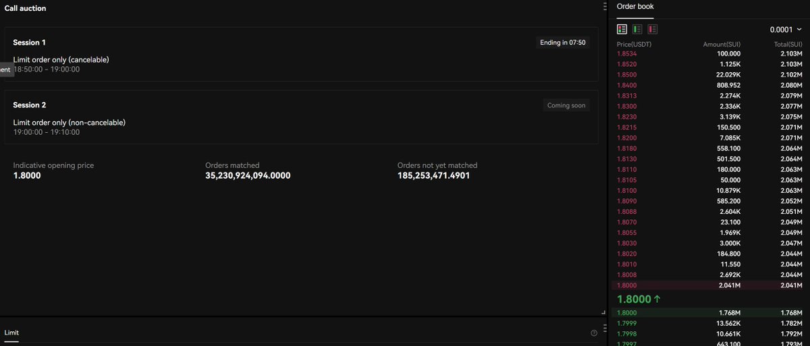Select the 1.8030 sell price
810x346 pixels.
point(626,243)
